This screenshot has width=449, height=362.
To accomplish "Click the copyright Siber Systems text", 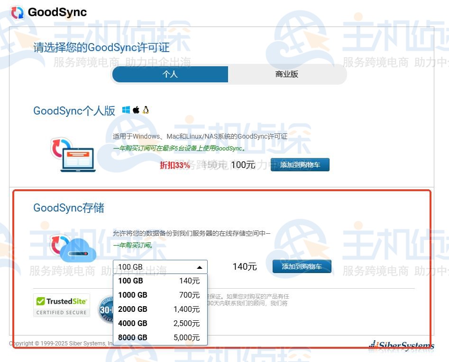I will [x=61, y=344].
